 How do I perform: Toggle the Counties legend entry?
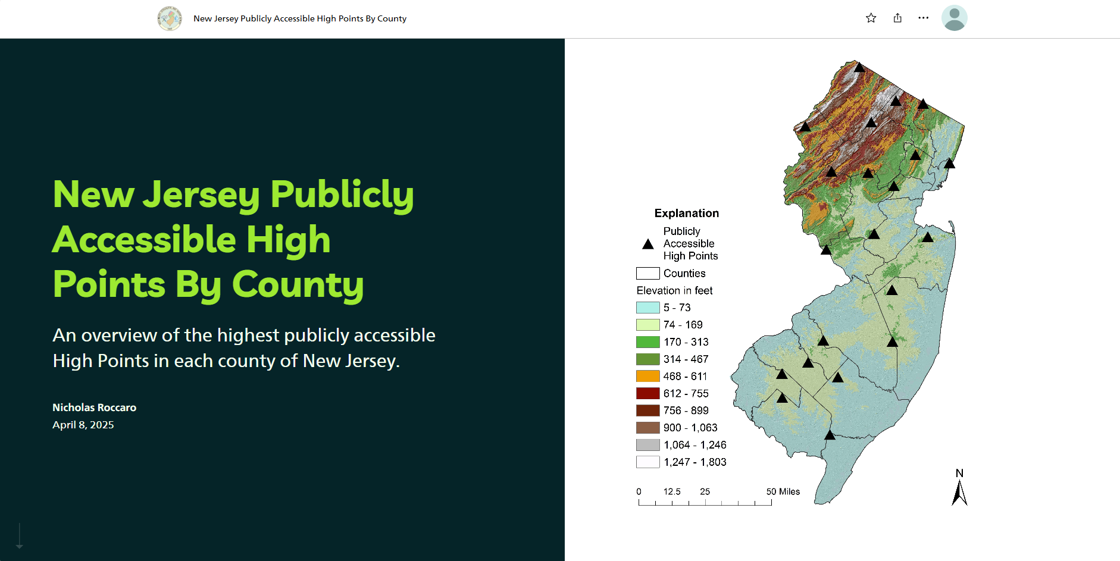647,273
